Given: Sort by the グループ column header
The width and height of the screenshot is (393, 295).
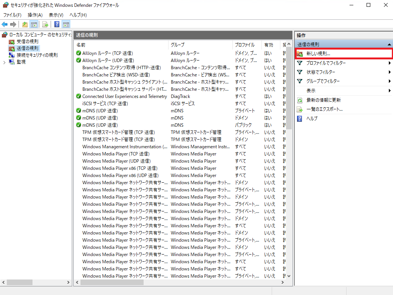Looking at the screenshot, I should [x=201, y=45].
